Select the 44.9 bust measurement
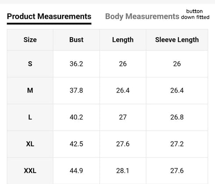The height and width of the screenshot is (184, 215). coord(76,171)
